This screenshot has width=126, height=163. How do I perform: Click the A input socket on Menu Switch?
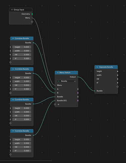55,89
